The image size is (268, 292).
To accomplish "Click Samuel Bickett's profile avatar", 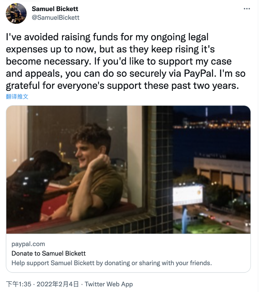I will point(16,13).
